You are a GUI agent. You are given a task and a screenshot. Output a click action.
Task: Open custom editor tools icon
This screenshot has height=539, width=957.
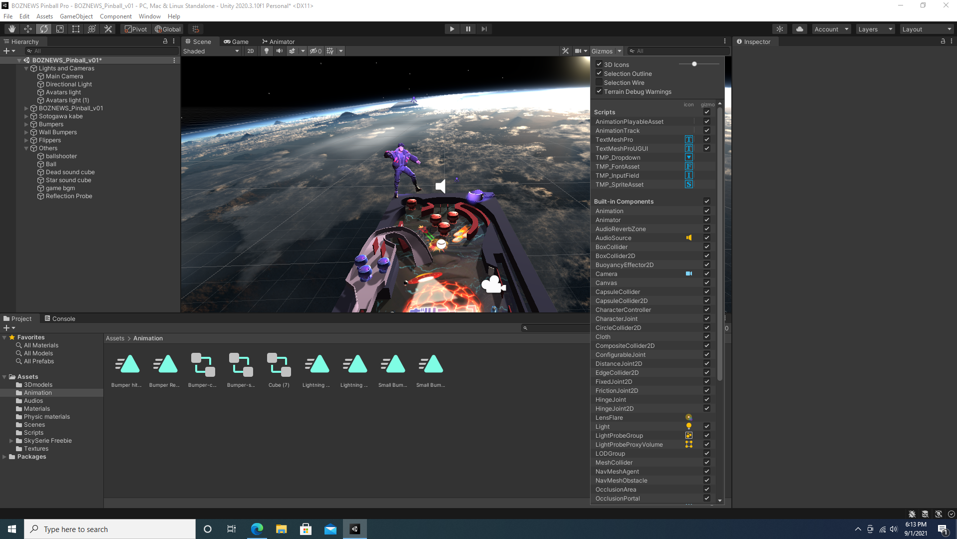pyautogui.click(x=108, y=29)
